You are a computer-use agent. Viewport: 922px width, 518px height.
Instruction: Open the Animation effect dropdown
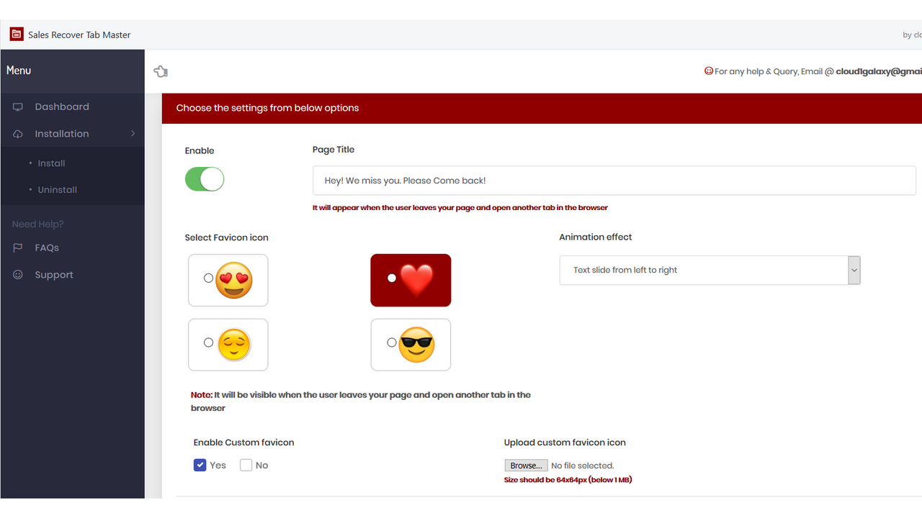(710, 271)
